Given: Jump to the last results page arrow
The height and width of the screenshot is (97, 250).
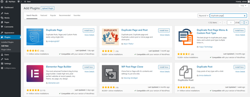Looking at the screenshot, I should 246,23.
